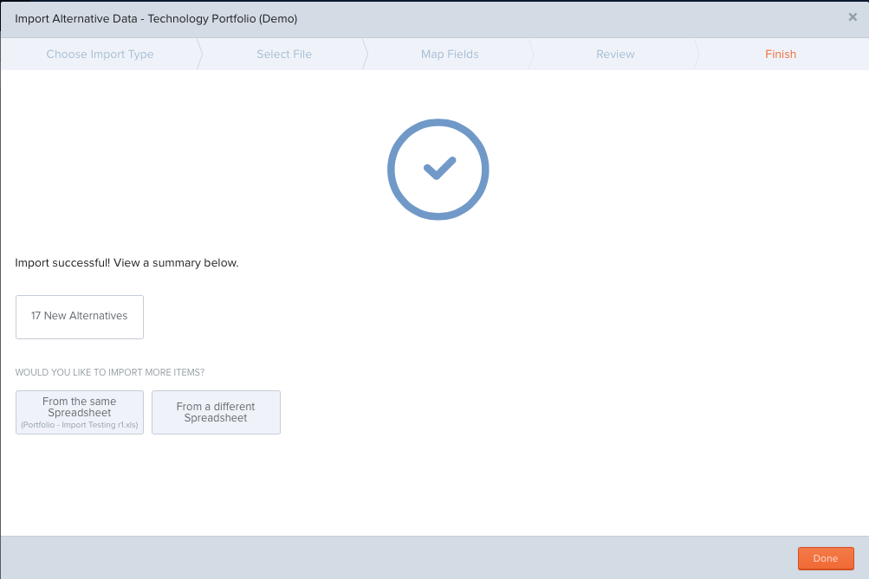Click the success checkmark circle icon
This screenshot has width=869, height=579.
click(x=438, y=170)
